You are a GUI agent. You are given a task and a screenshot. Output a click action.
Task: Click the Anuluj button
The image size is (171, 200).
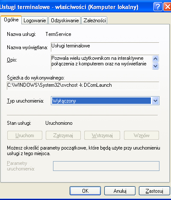click(x=120, y=191)
